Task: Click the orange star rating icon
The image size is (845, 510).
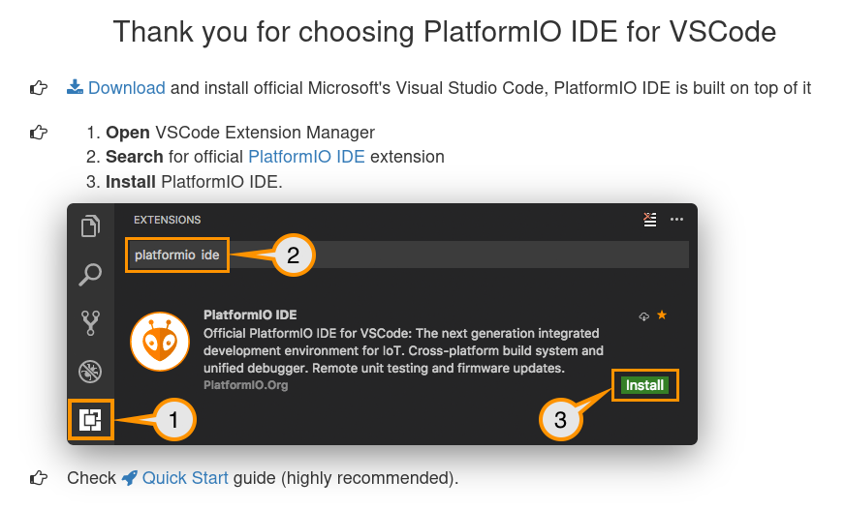Action: click(662, 315)
